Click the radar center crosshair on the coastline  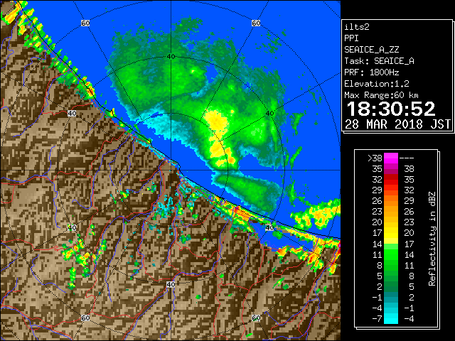point(171,170)
